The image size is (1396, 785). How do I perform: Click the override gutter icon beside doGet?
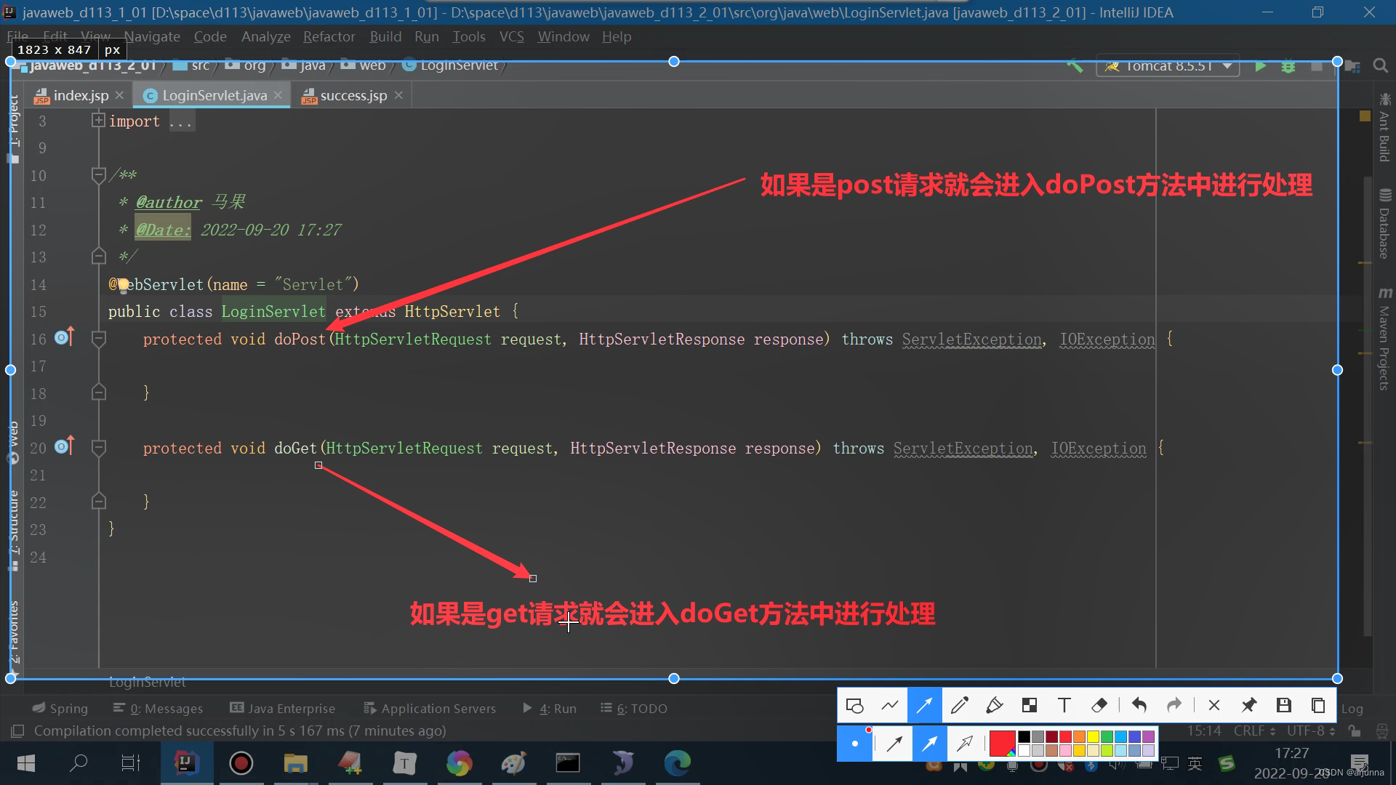tap(65, 446)
